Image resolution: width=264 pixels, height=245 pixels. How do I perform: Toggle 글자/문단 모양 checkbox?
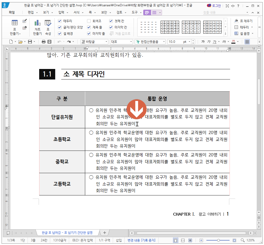click(x=60, y=27)
